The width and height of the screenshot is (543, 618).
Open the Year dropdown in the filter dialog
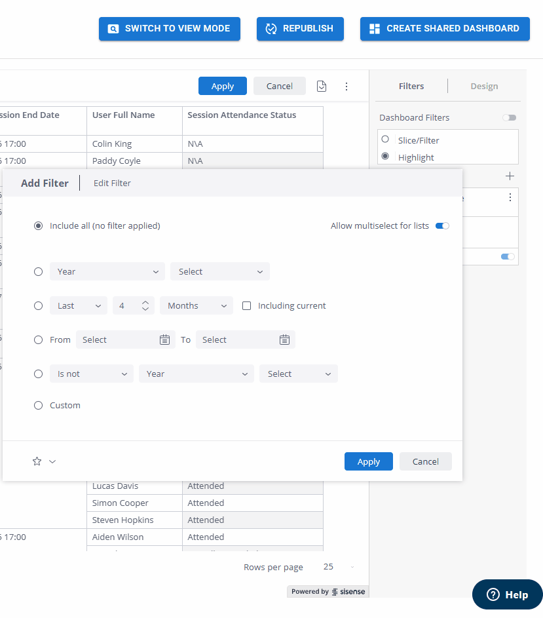click(107, 271)
